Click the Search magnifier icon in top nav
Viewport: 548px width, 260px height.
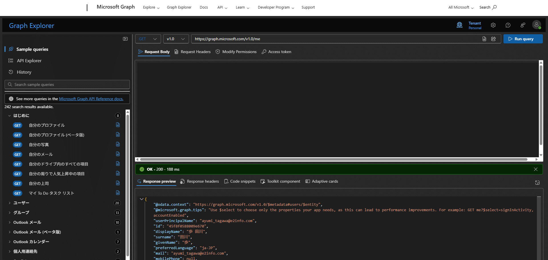pyautogui.click(x=495, y=7)
